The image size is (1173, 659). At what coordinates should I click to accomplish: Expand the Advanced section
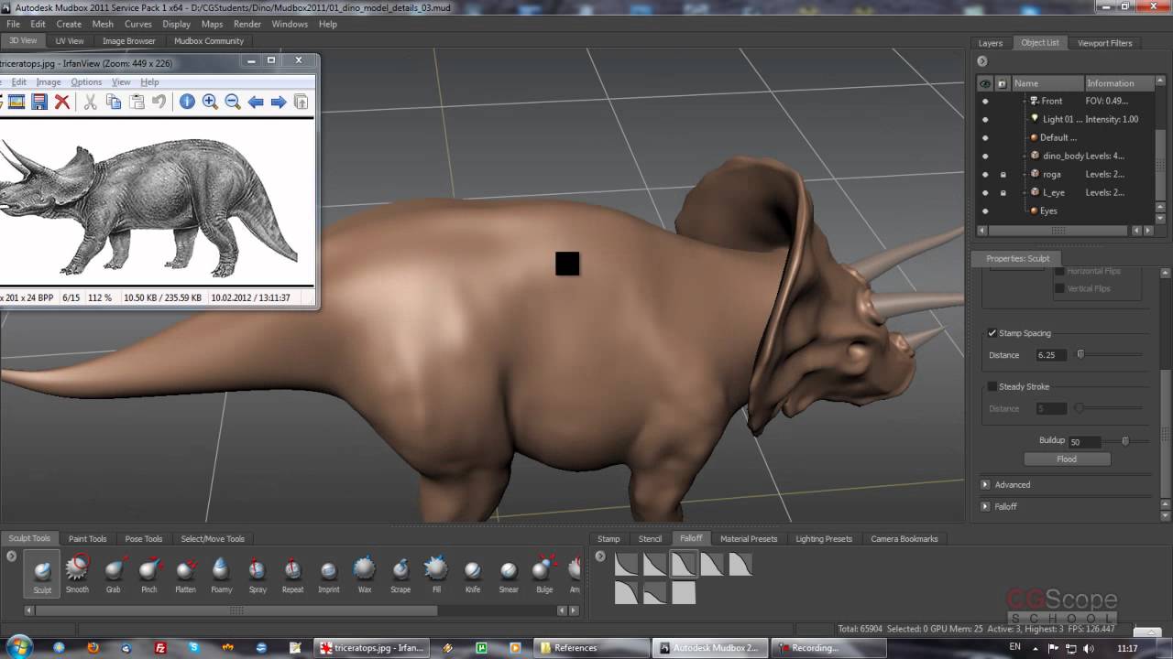point(986,485)
